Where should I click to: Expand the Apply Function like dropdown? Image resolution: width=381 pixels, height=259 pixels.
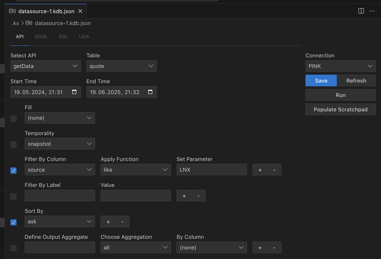click(135, 170)
